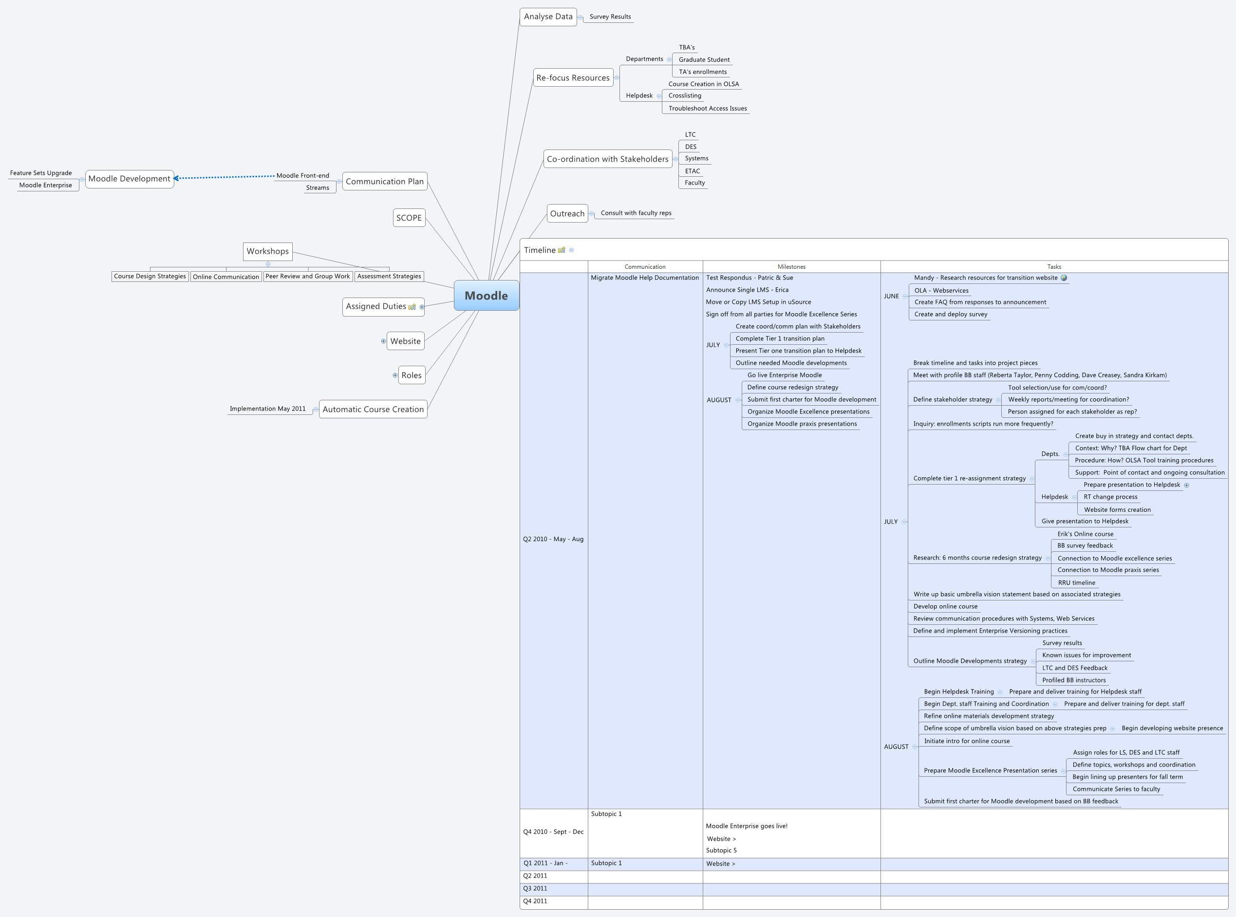The width and height of the screenshot is (1236, 917).
Task: Open the globe hyperlink on Mandy's research task
Action: pos(1065,278)
